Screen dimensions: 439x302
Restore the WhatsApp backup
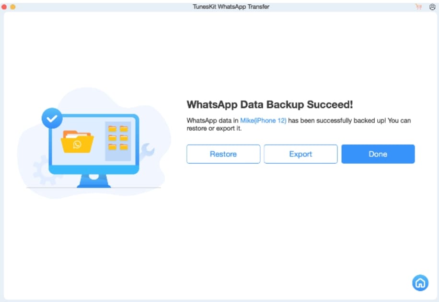[x=223, y=154]
